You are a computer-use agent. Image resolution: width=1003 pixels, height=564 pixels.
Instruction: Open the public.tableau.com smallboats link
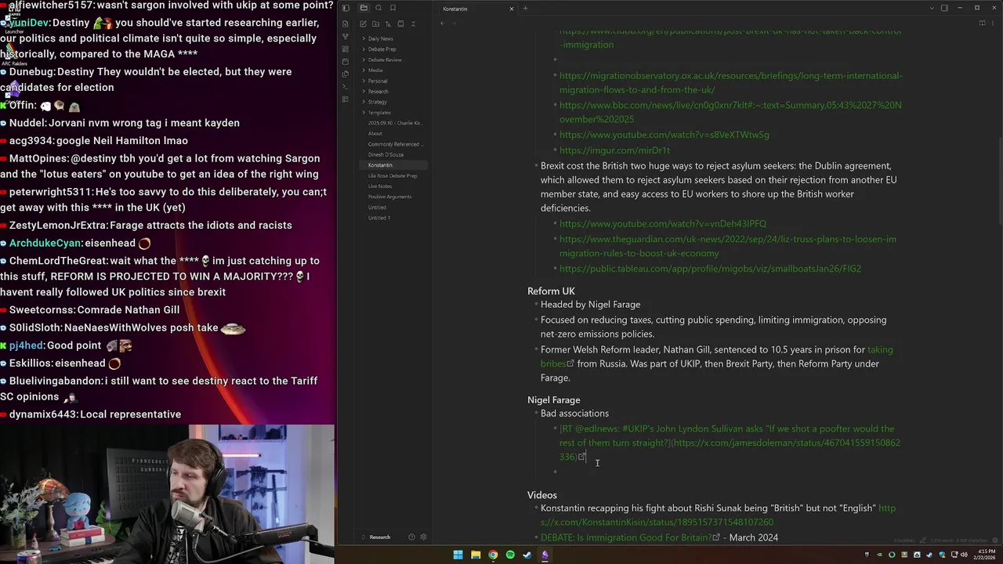point(710,269)
